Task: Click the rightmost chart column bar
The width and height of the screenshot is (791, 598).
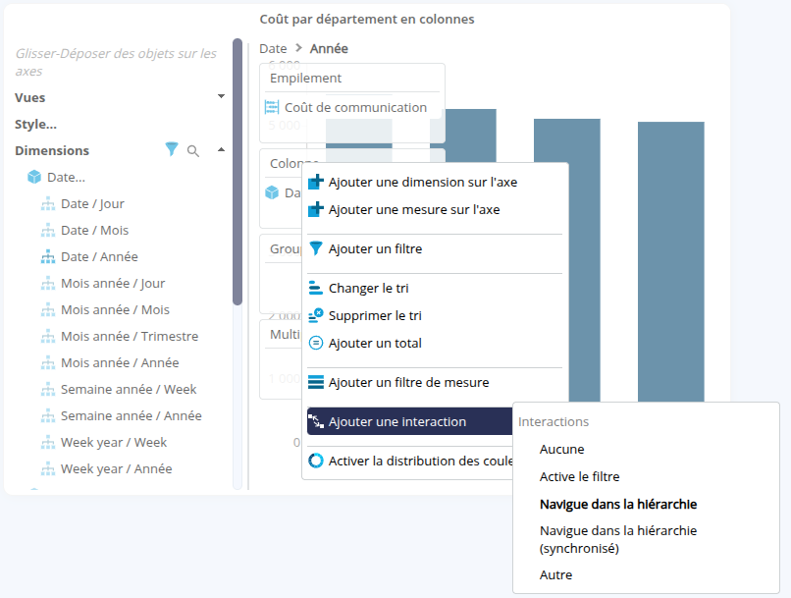Action: pyautogui.click(x=670, y=261)
